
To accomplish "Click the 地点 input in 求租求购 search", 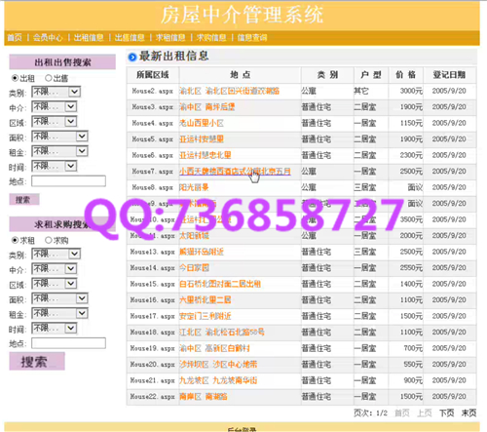I will point(68,343).
